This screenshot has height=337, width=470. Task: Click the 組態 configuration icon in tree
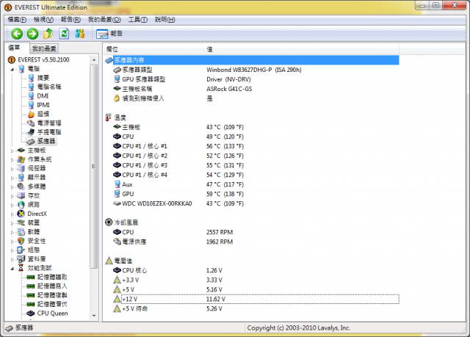[x=21, y=250]
